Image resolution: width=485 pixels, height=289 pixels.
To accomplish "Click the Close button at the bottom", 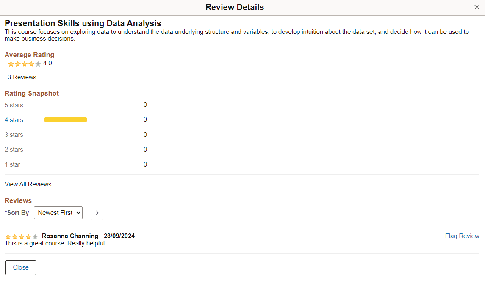I will 20,267.
